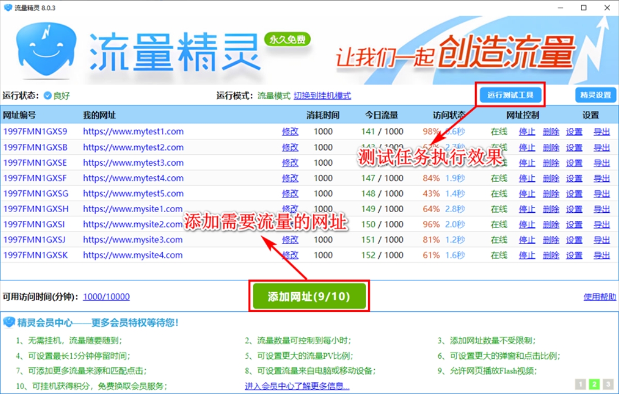The width and height of the screenshot is (619, 394).
Task: Stop traffic for www.mytest3.com
Action: [x=528, y=163]
